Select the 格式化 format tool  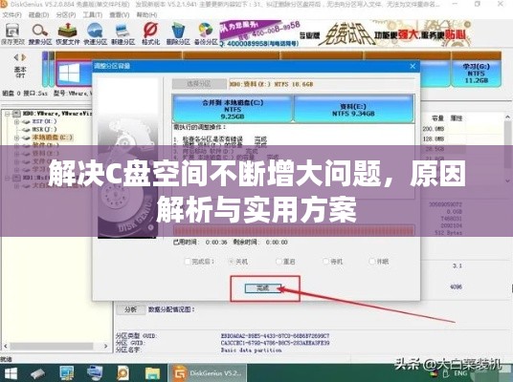[x=150, y=33]
